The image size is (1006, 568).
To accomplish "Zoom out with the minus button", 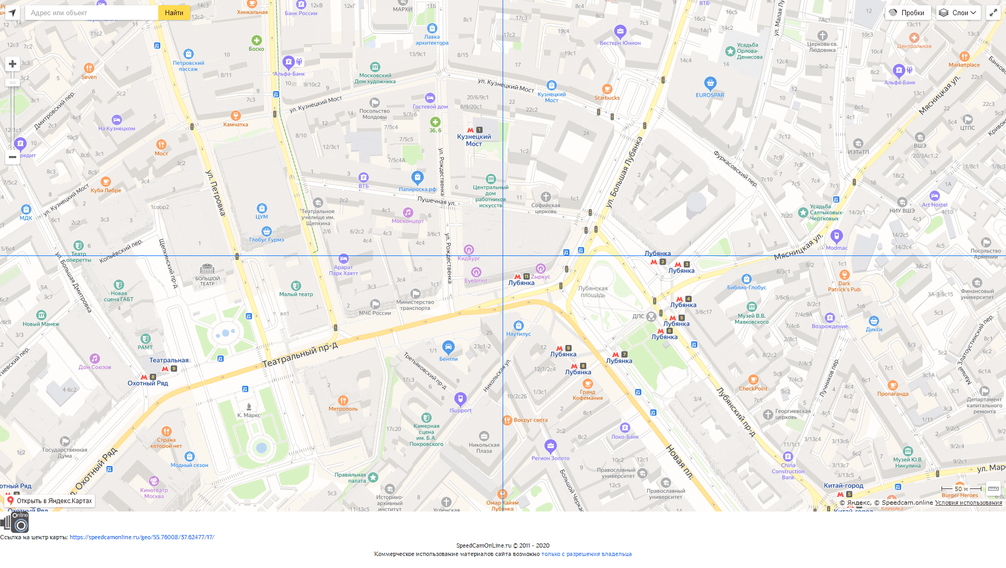I will click(13, 157).
